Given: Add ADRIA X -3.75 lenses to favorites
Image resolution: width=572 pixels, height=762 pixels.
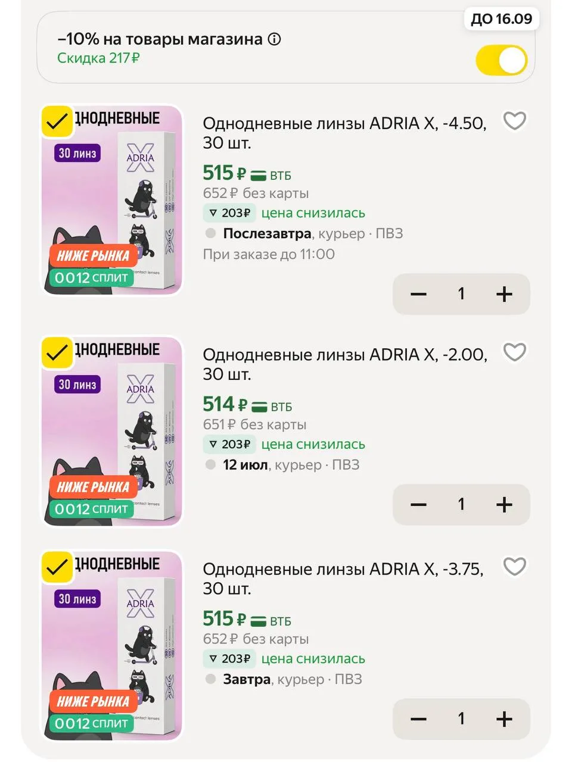Looking at the screenshot, I should point(514,567).
